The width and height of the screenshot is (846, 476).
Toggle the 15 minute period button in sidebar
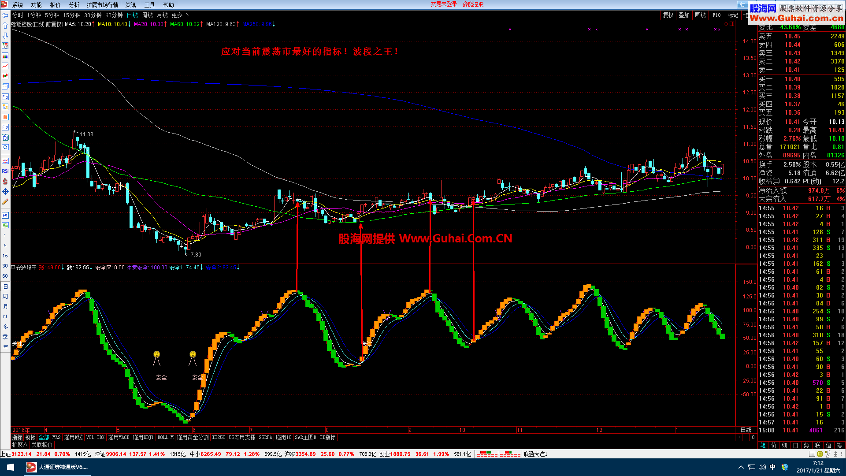tap(5, 256)
